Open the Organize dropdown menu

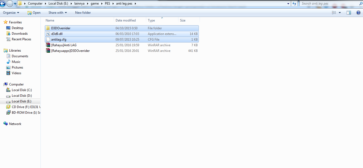click(x=11, y=12)
